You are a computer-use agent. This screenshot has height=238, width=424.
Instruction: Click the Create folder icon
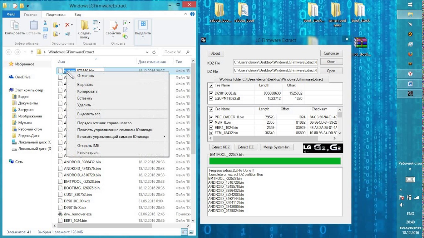pos(85,25)
